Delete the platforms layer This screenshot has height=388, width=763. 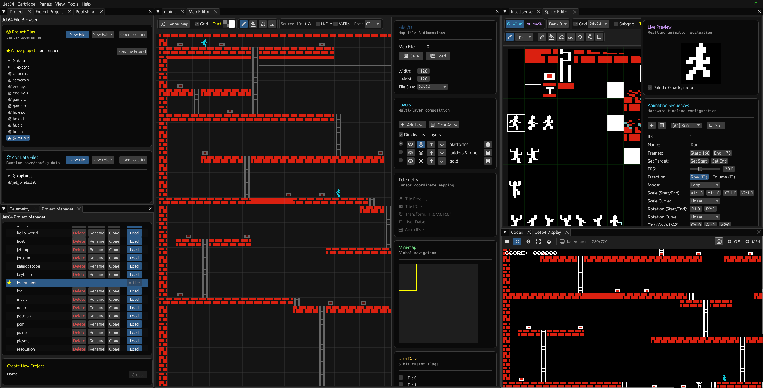(x=488, y=144)
